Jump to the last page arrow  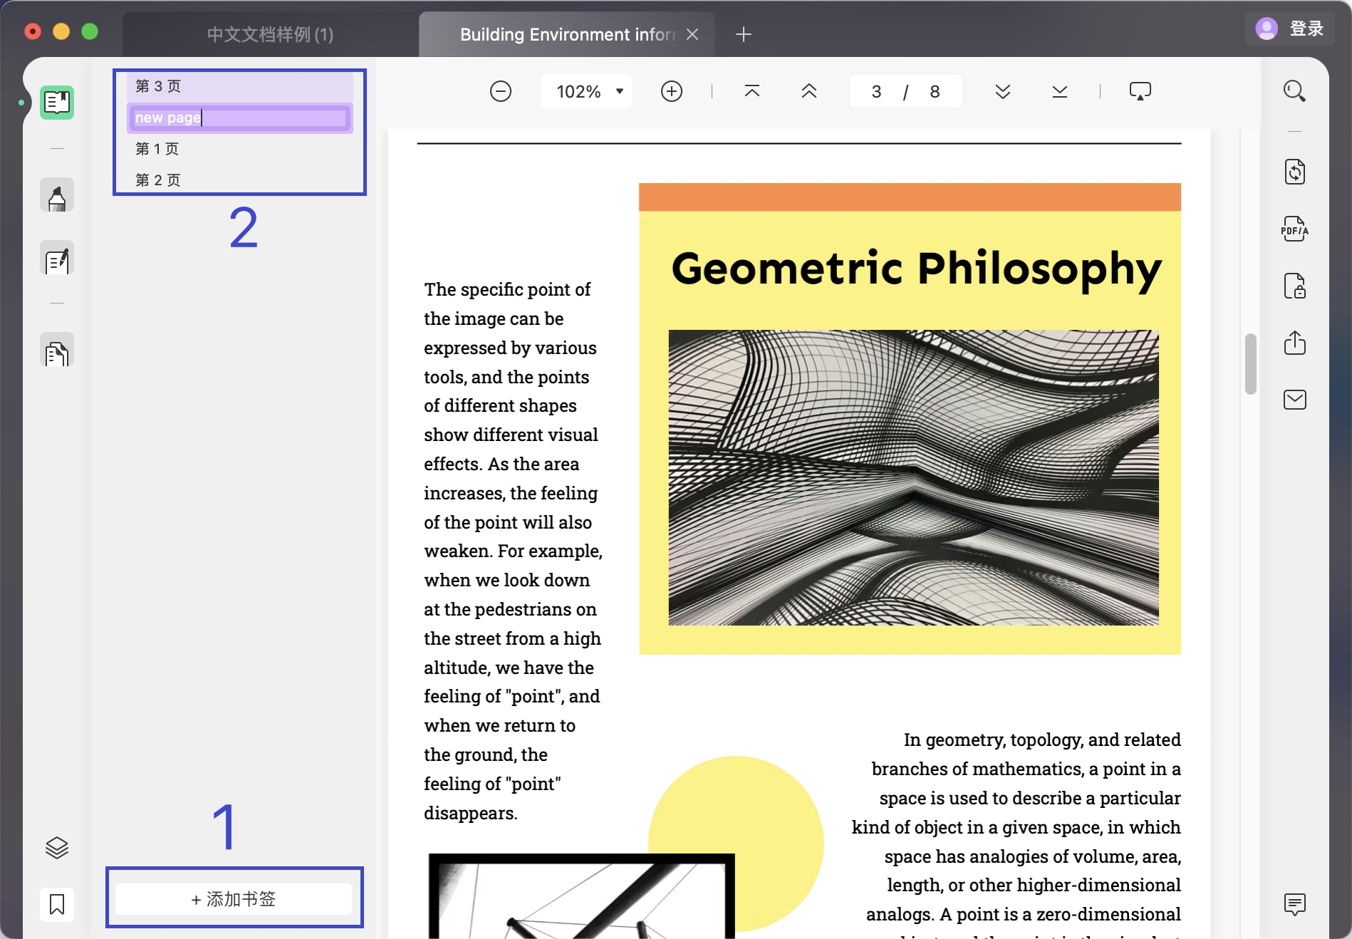(x=1060, y=91)
